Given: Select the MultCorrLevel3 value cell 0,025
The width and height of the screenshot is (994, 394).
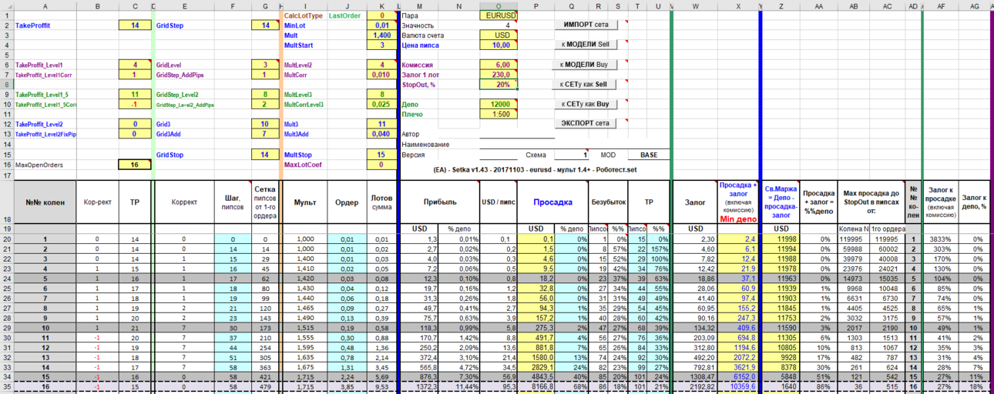Looking at the screenshot, I should click(x=381, y=105).
